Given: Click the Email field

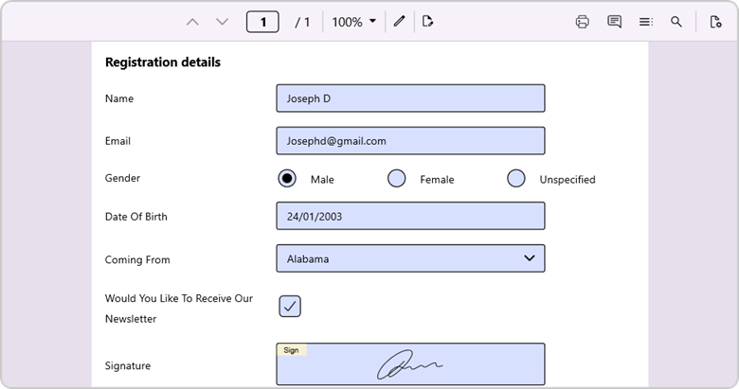Looking at the screenshot, I should (x=410, y=140).
